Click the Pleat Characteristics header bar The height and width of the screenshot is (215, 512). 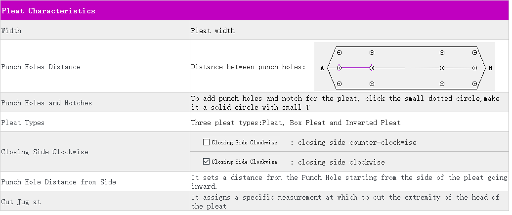pyautogui.click(x=255, y=10)
